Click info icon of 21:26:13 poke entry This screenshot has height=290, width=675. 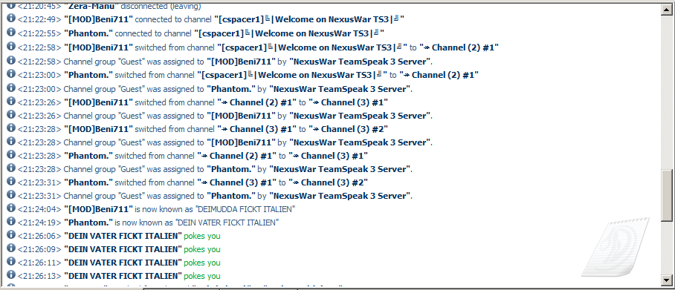[x=11, y=275]
